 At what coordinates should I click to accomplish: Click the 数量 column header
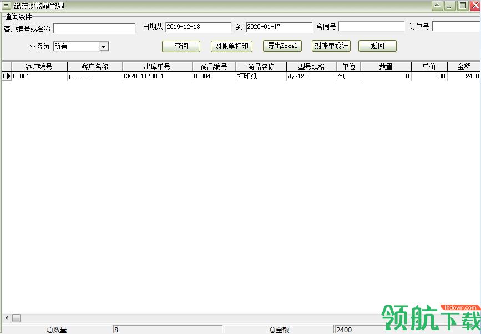point(386,67)
